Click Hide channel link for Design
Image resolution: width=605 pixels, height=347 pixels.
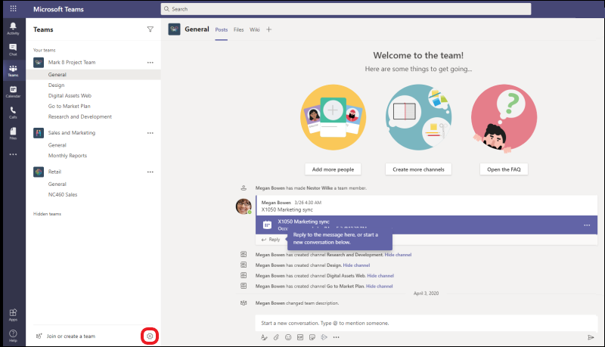(356, 265)
